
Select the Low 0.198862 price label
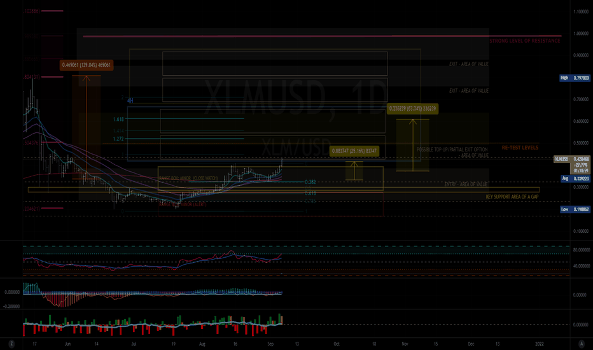point(575,209)
